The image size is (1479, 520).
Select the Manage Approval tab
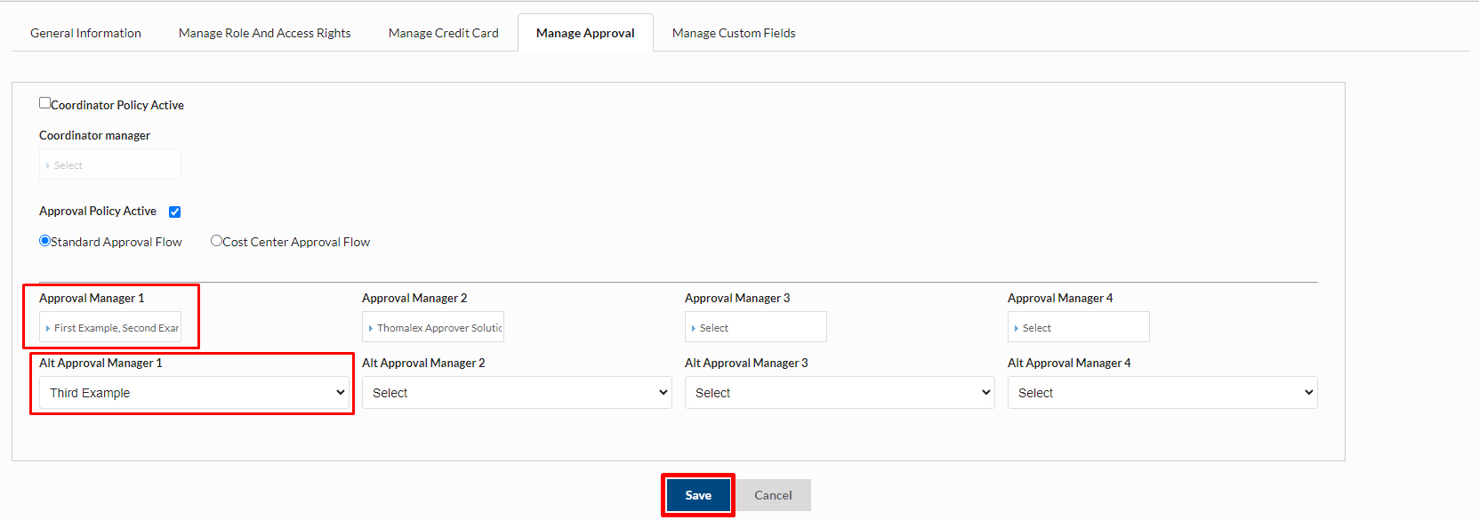pos(585,33)
